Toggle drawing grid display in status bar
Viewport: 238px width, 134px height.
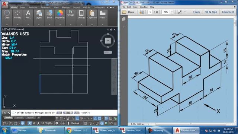coord(57,118)
